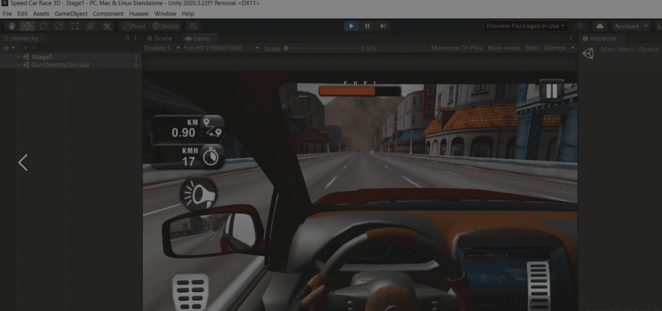662x311 pixels.
Task: Open the Full HD resolution dropdown
Action: (x=221, y=48)
